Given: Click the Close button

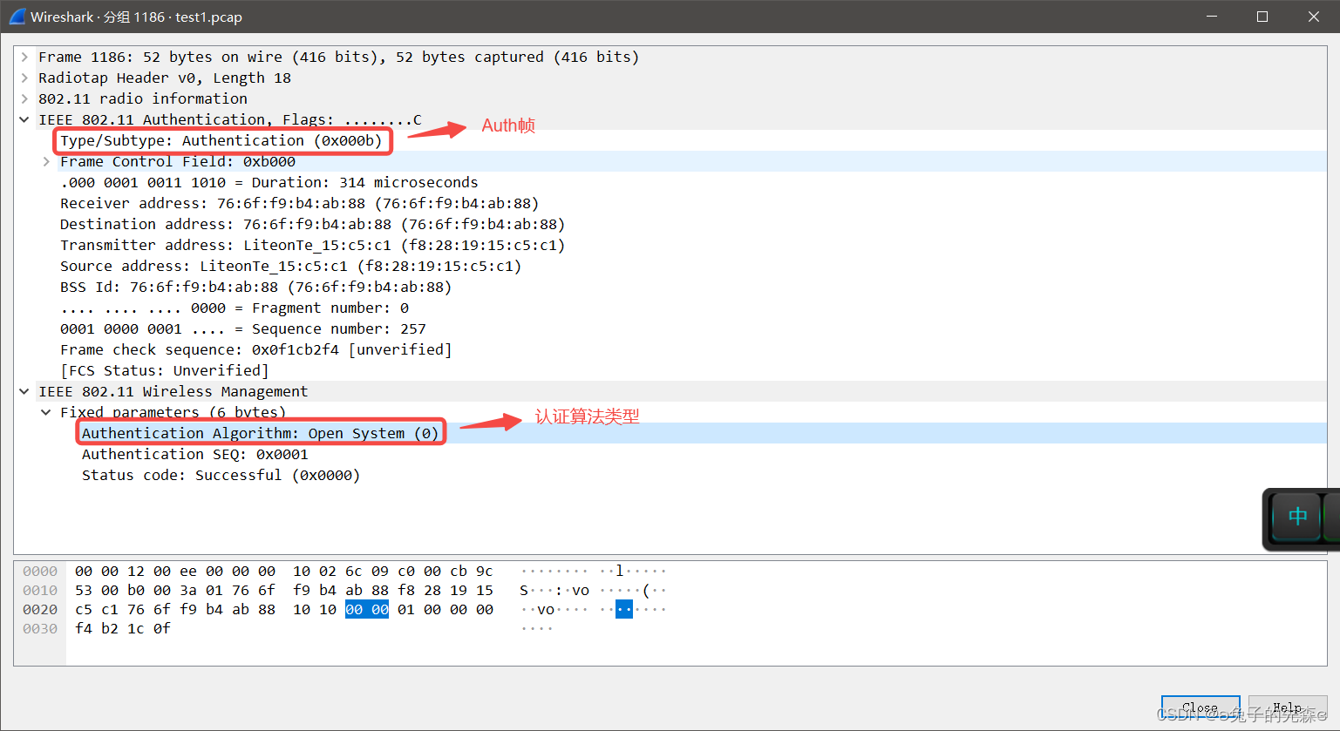Looking at the screenshot, I should (x=1200, y=707).
